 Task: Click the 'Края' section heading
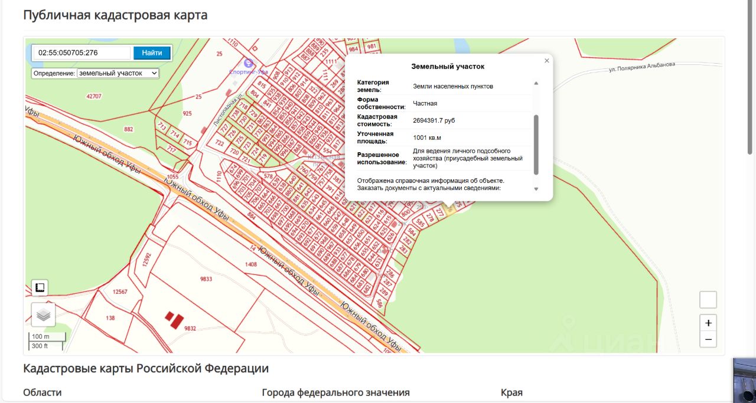pyautogui.click(x=511, y=392)
